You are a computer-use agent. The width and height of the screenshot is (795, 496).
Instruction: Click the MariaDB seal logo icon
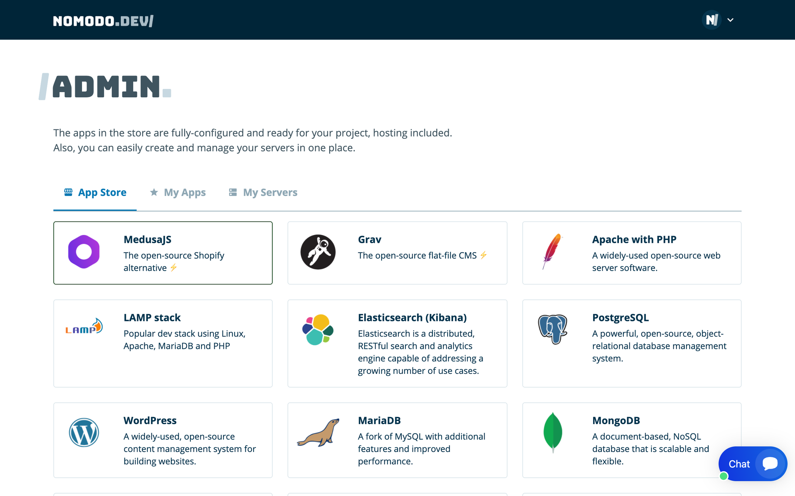318,433
